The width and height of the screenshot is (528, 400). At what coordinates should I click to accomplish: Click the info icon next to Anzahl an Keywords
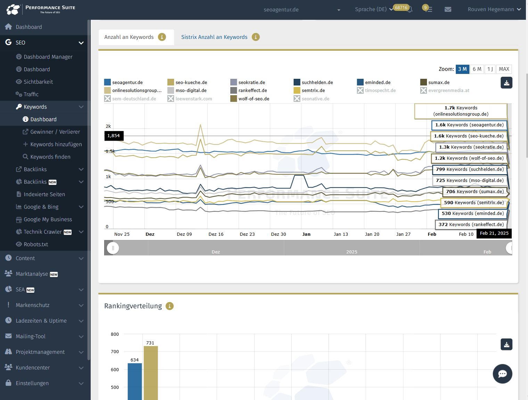click(162, 37)
